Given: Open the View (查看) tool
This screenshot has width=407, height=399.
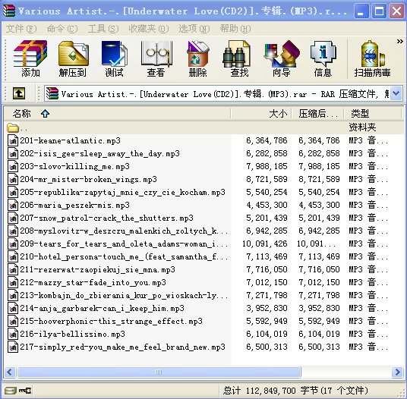Looking at the screenshot, I should click(x=156, y=58).
